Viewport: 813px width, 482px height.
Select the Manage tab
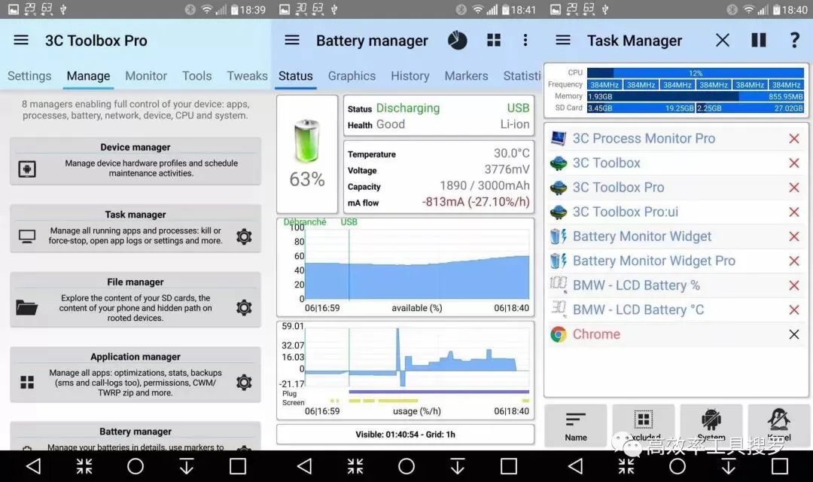click(88, 76)
